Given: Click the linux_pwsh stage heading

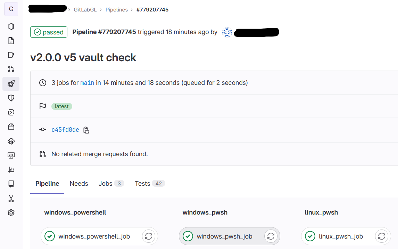Looking at the screenshot, I should 321,212.
